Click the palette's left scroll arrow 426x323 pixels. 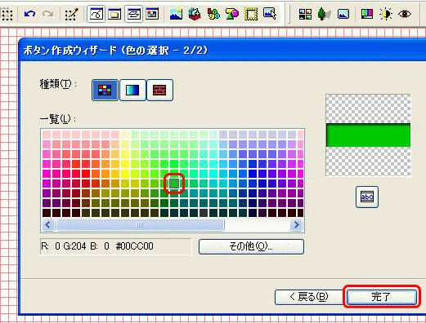click(48, 225)
